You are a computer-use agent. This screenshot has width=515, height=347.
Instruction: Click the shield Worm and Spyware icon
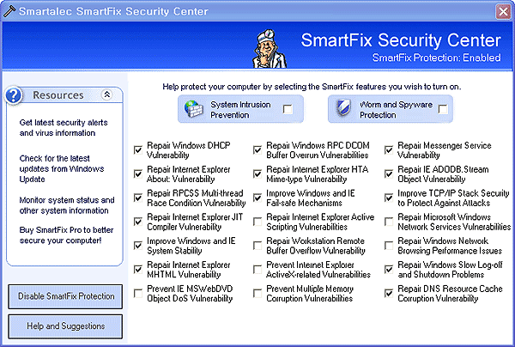click(x=344, y=107)
